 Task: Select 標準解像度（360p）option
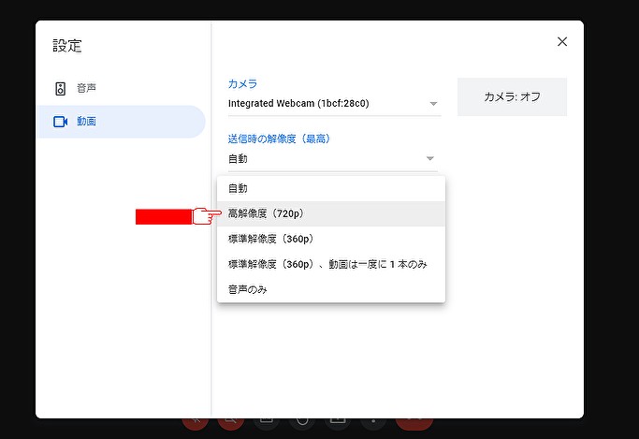[331, 239]
